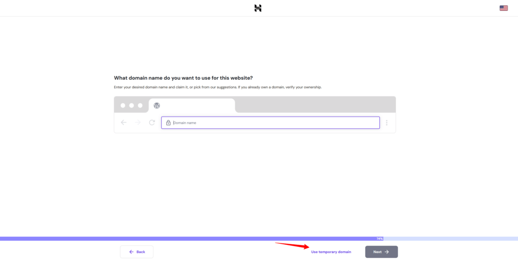Click the 74% progress label
Image resolution: width=518 pixels, height=263 pixels.
point(379,238)
